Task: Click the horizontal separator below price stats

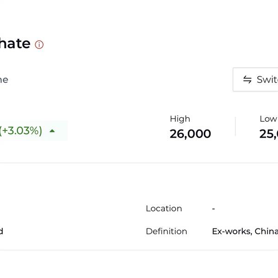Action: (x=139, y=163)
